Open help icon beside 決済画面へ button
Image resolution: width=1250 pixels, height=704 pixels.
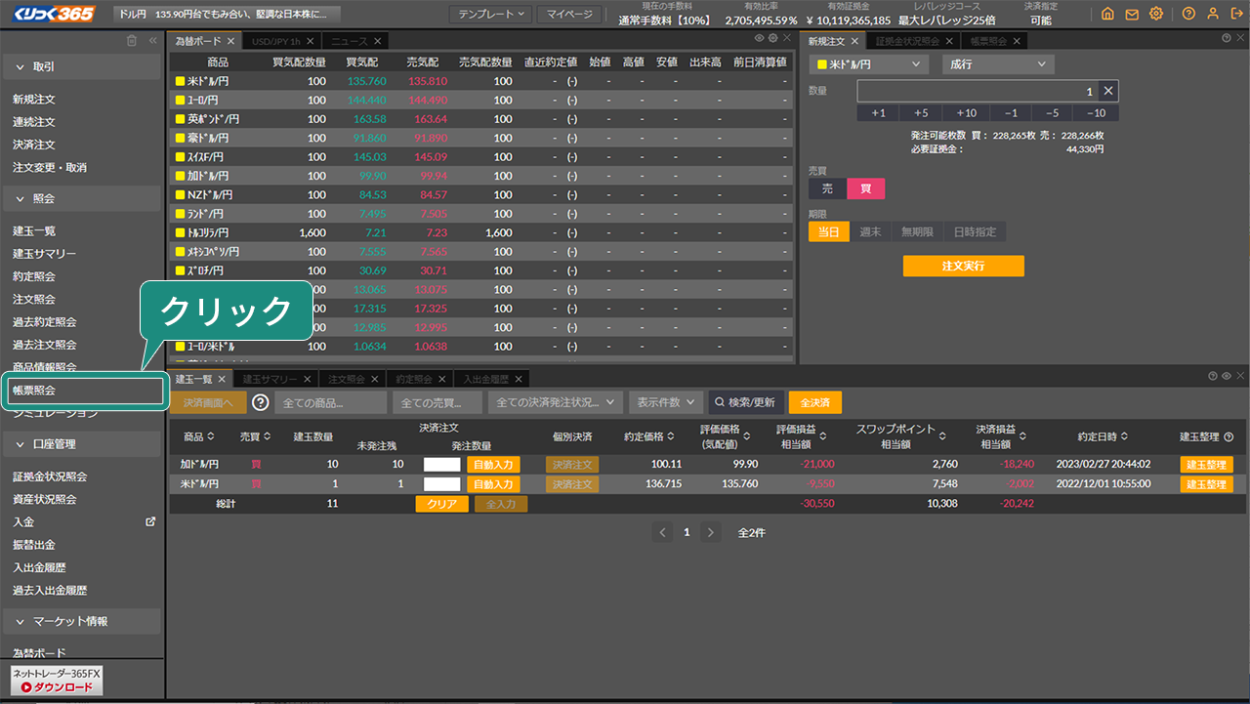click(x=261, y=401)
